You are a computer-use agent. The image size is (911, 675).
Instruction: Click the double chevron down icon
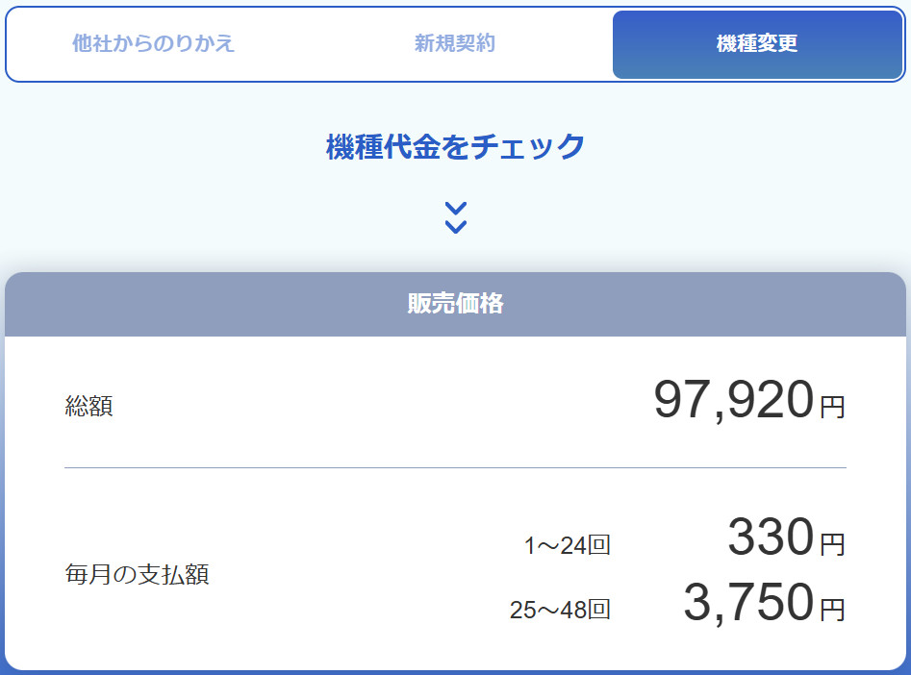pyautogui.click(x=456, y=218)
